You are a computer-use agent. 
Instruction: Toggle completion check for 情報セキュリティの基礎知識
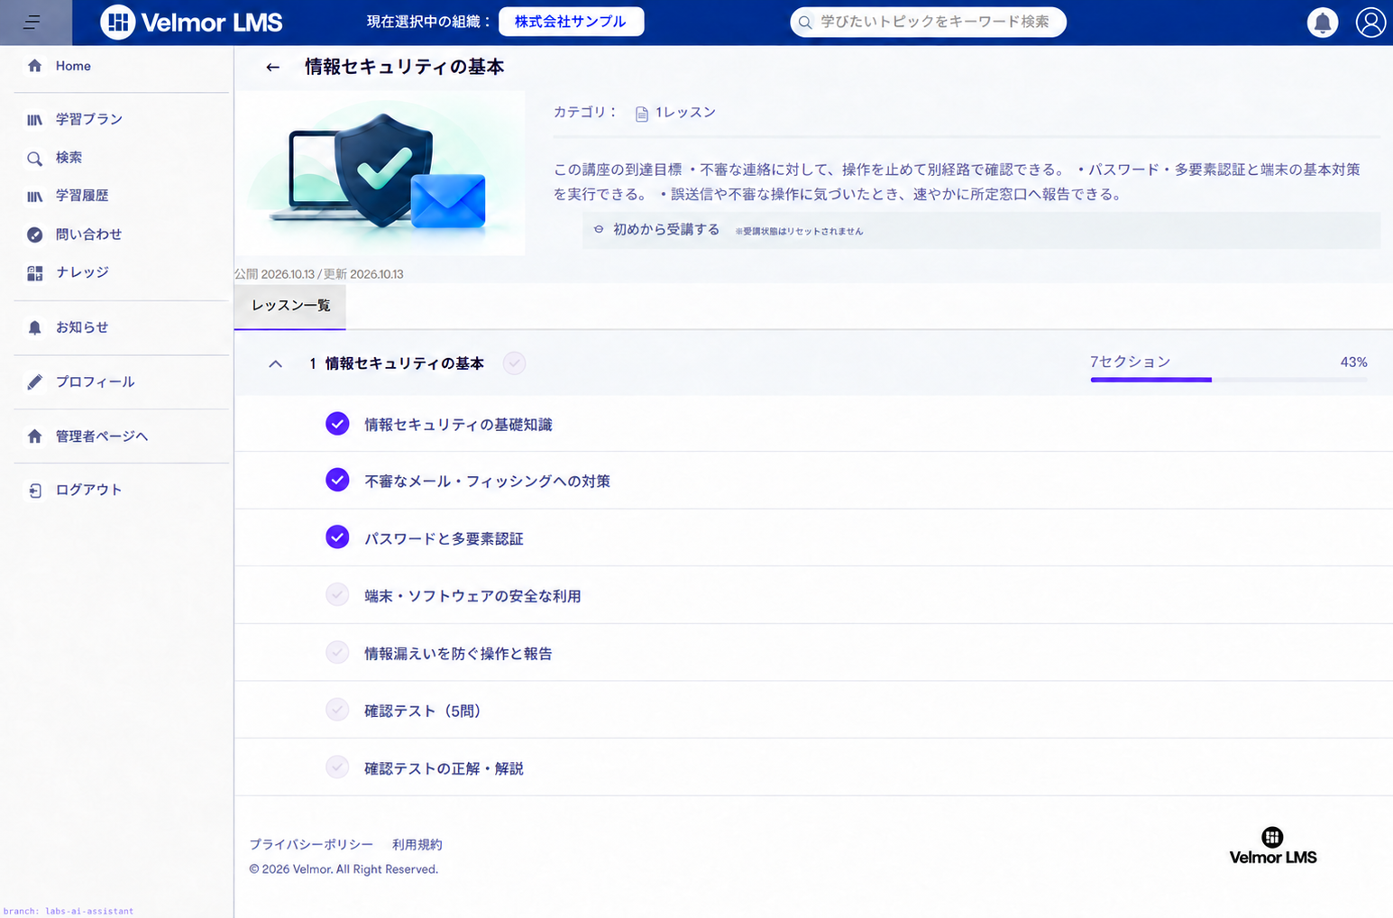click(337, 424)
